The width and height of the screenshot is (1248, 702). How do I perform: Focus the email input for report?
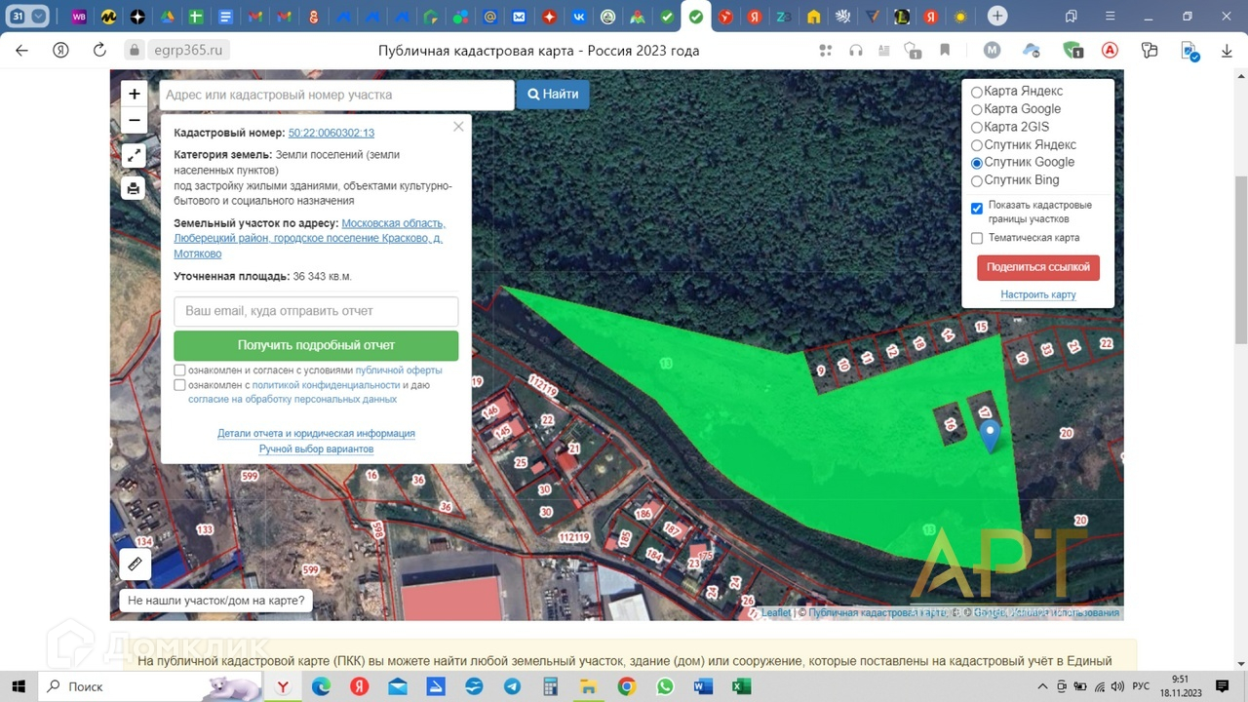[316, 311]
